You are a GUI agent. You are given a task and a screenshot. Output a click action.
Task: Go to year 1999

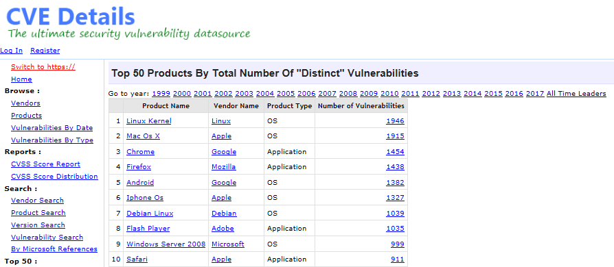tap(161, 94)
